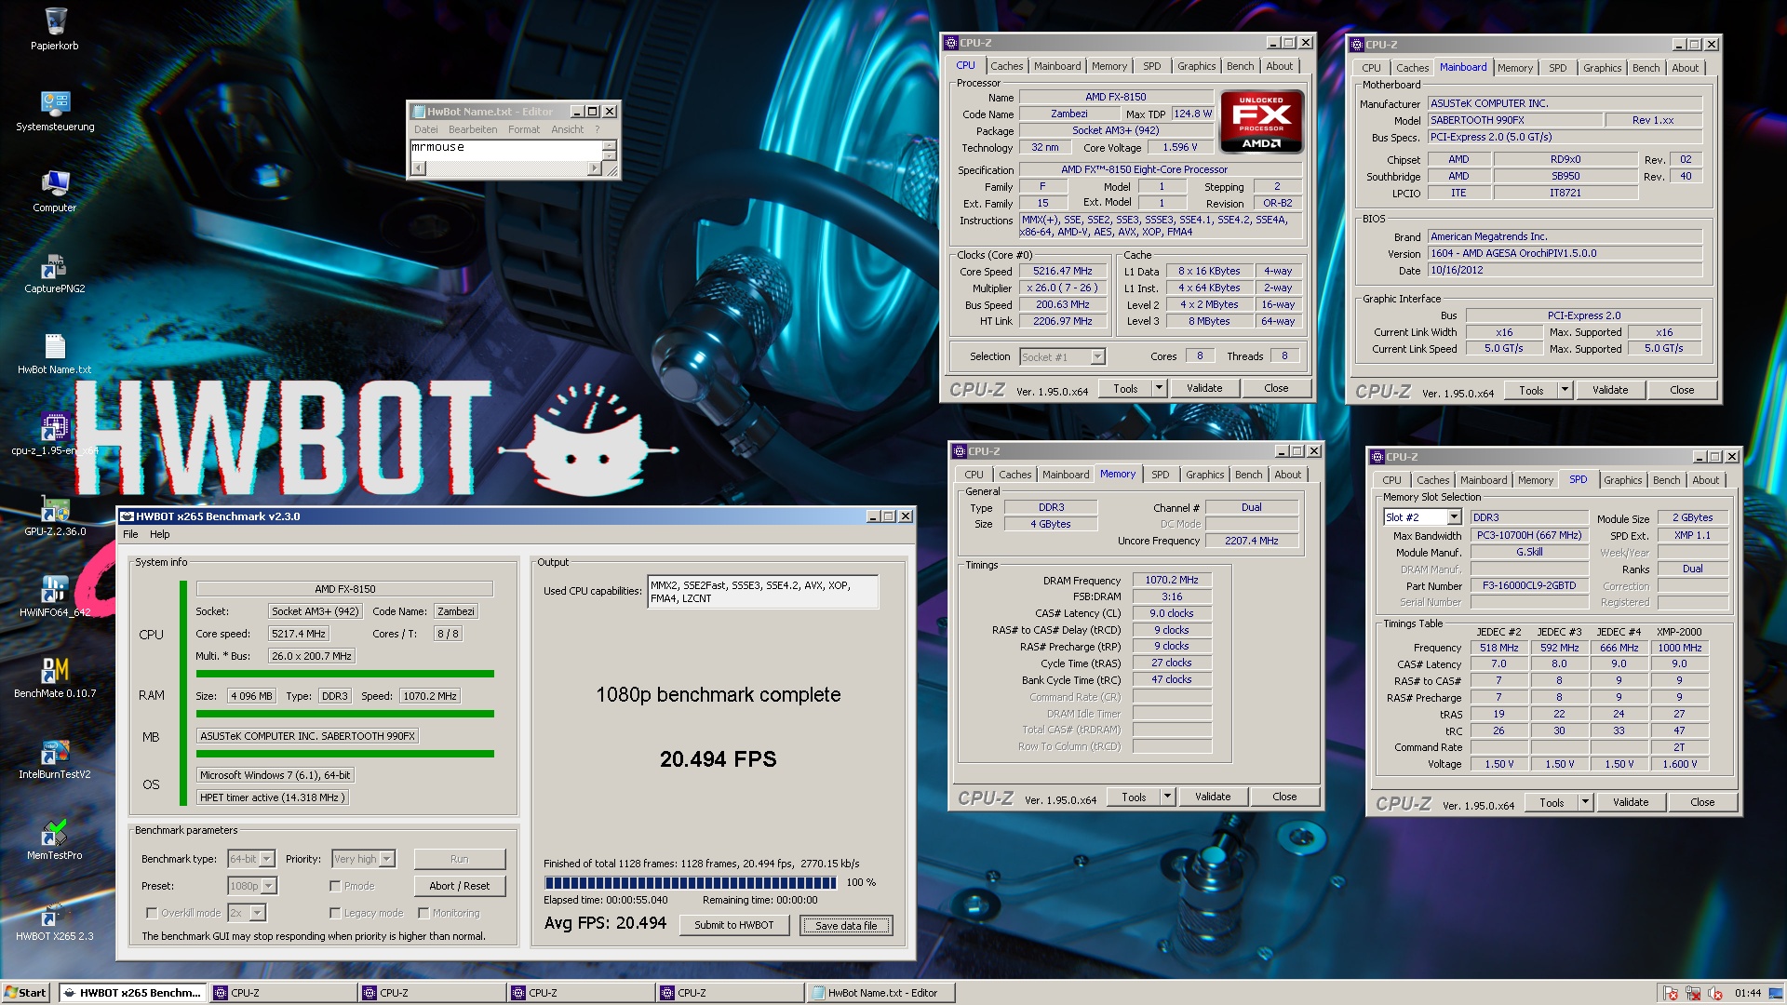Click CPU-Z Mainboard window title icon
The width and height of the screenshot is (1787, 1005).
point(1358,45)
